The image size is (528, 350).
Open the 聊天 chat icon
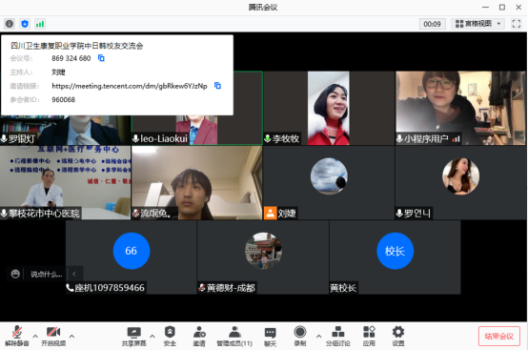(x=270, y=336)
